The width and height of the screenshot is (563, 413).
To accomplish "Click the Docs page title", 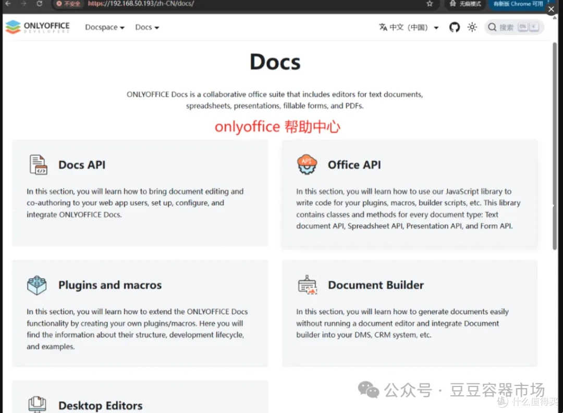I will [x=275, y=62].
